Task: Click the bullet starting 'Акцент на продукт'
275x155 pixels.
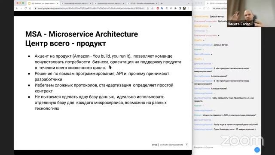Action: [x=108, y=62]
